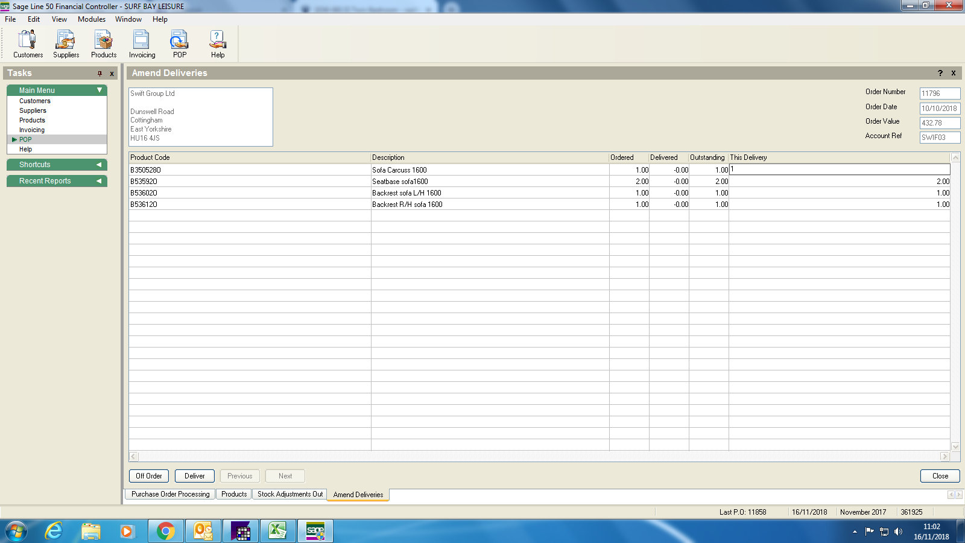The width and height of the screenshot is (965, 543).
Task: Click the Next button
Action: tap(285, 476)
